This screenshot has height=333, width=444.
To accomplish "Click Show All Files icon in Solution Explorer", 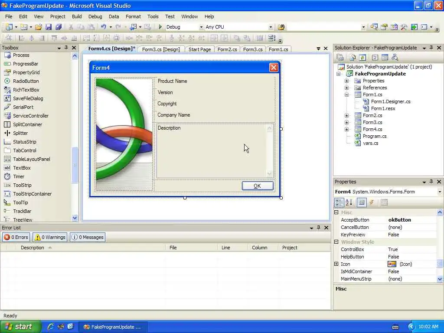I will coord(353,58).
